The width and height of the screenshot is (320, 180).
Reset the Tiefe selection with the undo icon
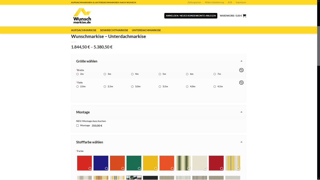[x=241, y=83]
